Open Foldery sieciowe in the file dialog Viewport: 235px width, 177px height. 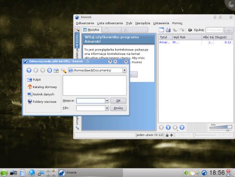[42, 101]
